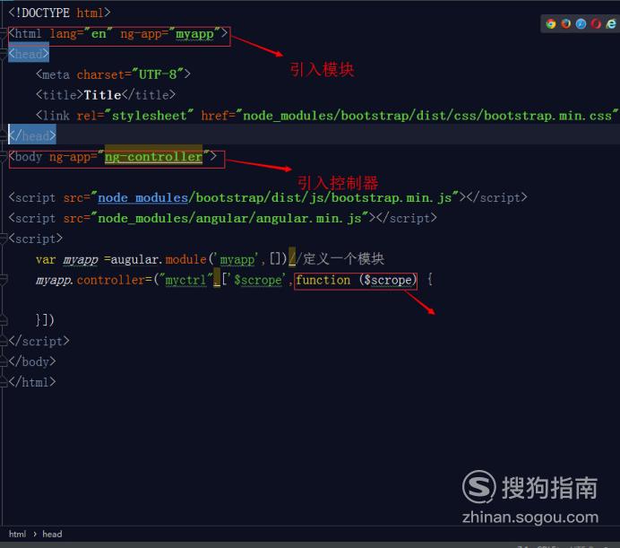Click the highlighted opening head tag

[x=29, y=54]
